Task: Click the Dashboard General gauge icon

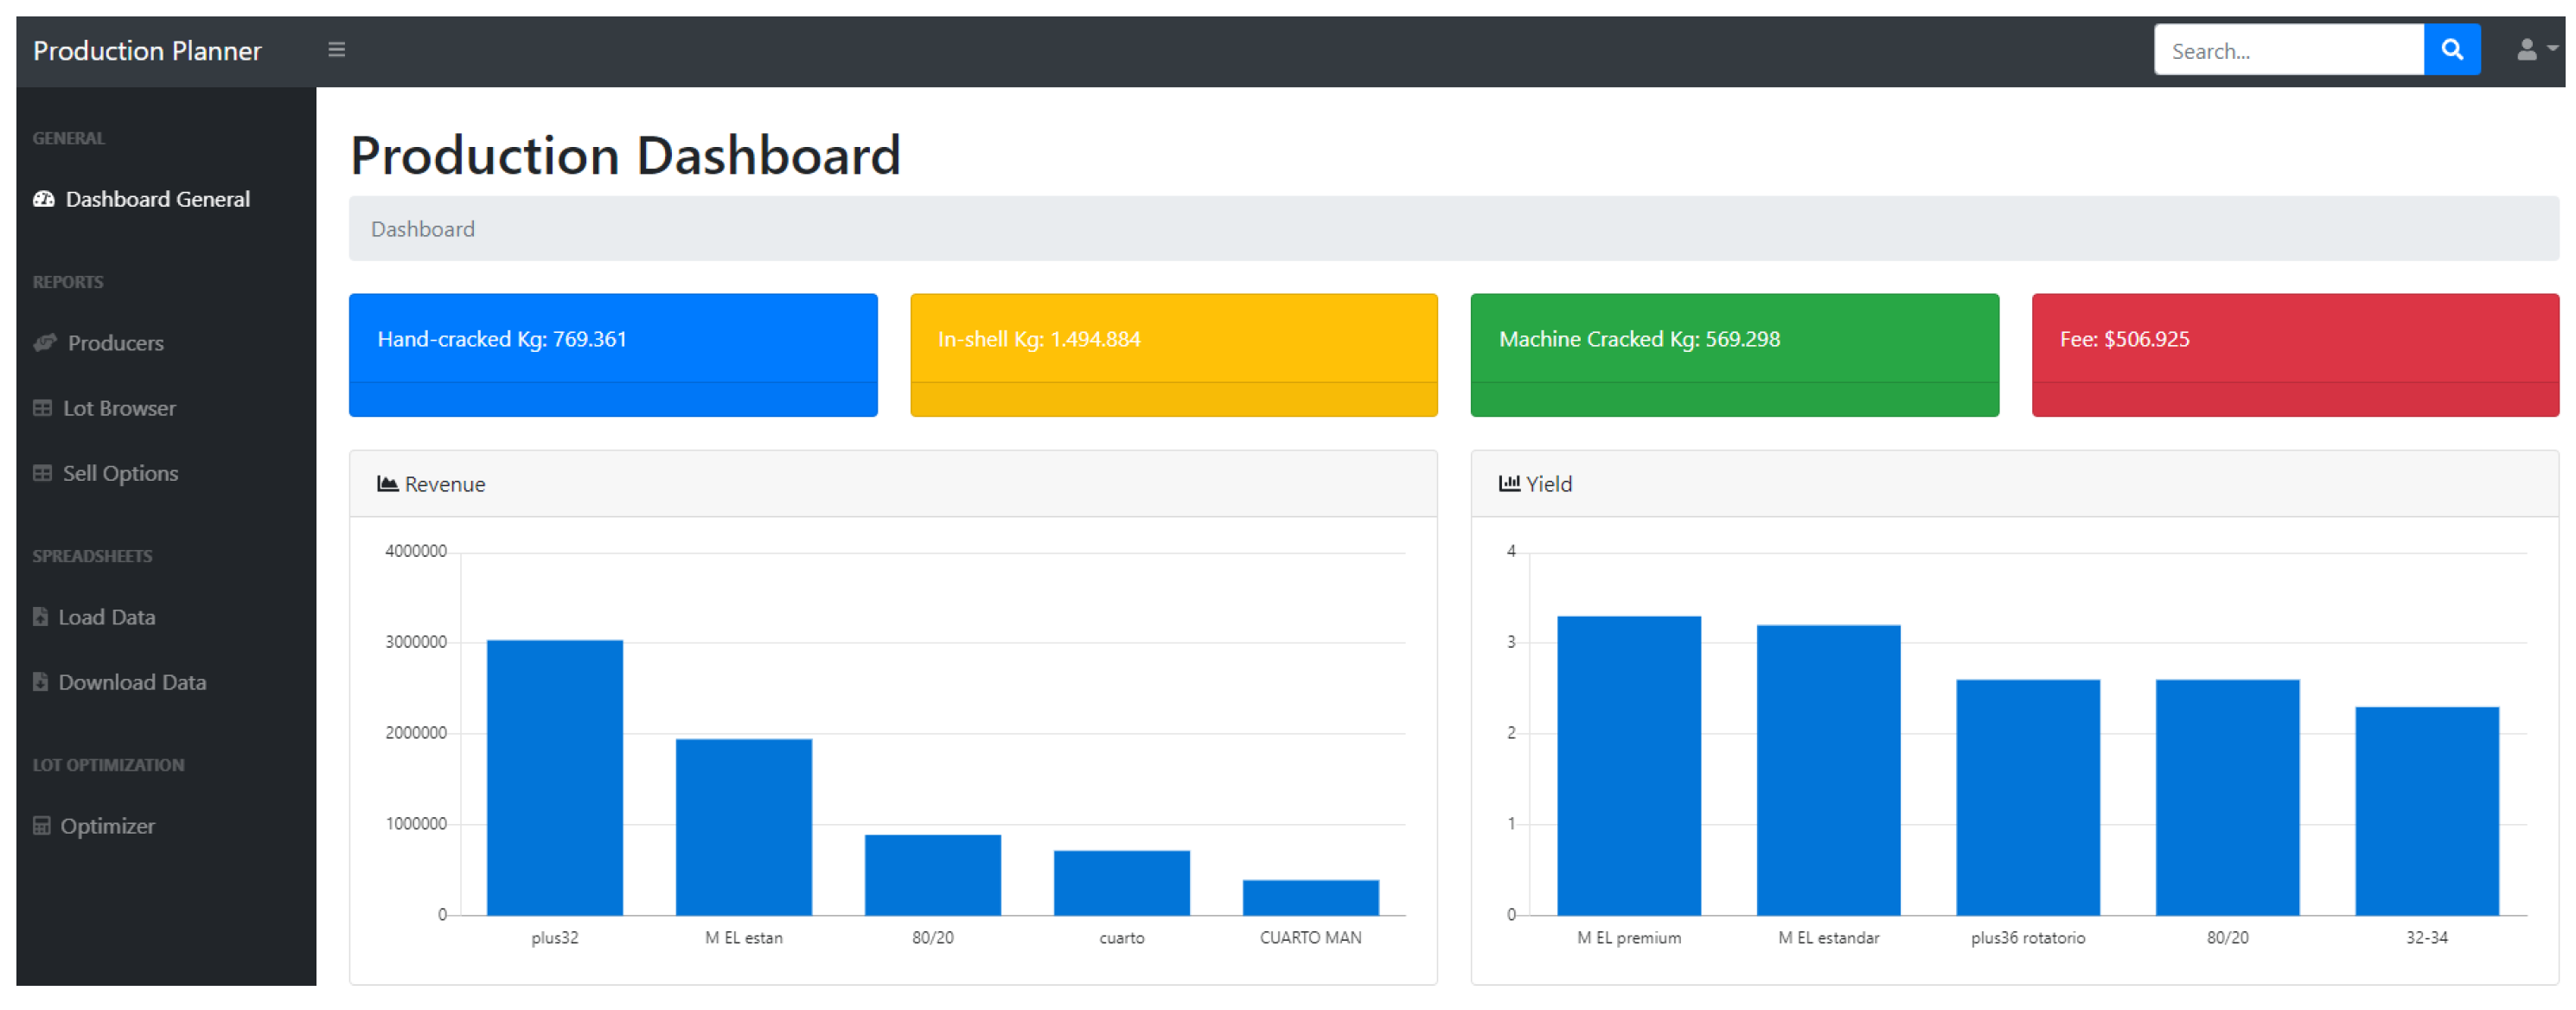Action: [43, 199]
